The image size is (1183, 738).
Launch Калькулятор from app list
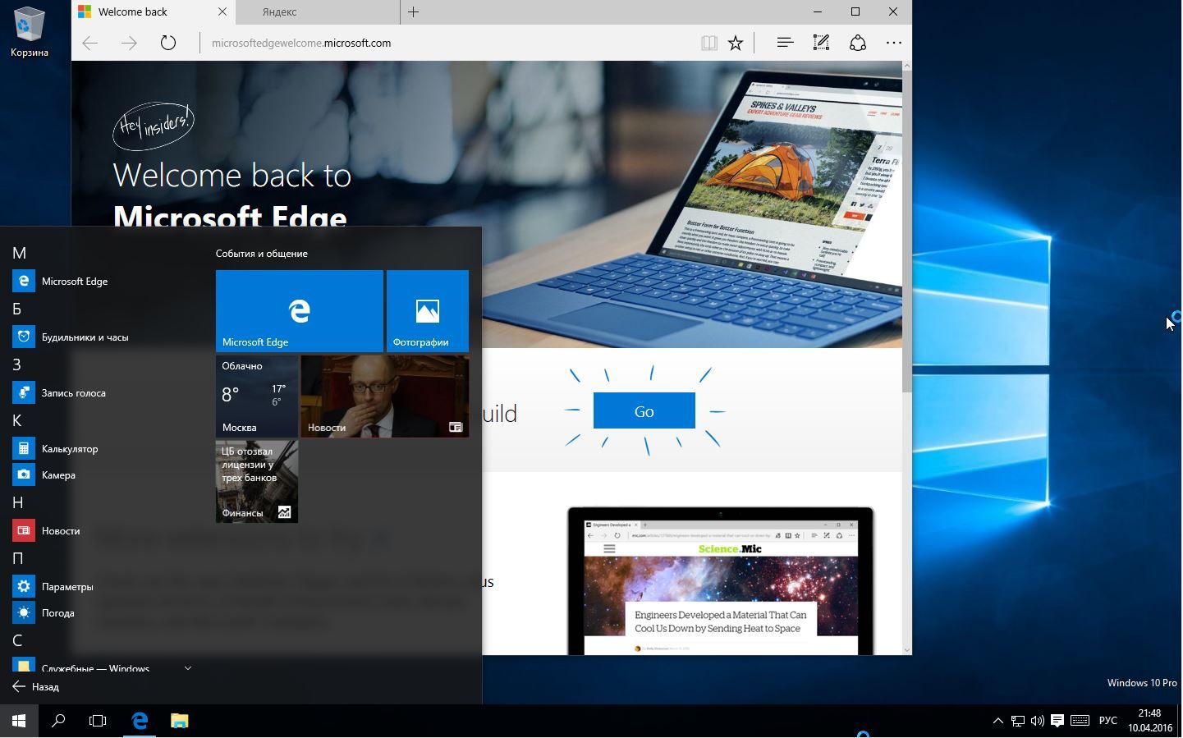pos(103,448)
